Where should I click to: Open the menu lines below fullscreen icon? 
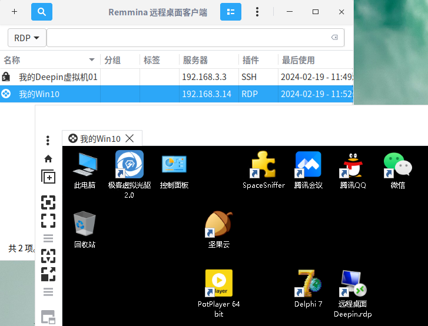48,238
